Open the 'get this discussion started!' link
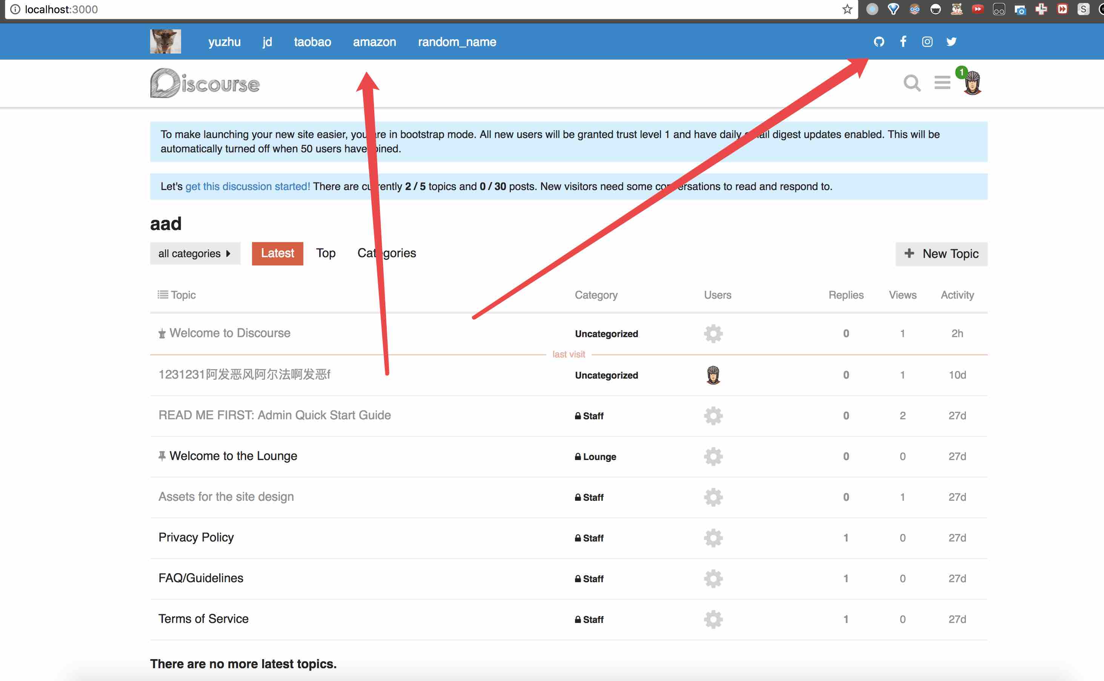 (248, 186)
